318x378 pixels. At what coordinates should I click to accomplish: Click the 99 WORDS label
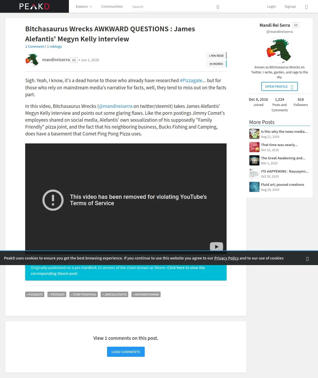(216, 64)
